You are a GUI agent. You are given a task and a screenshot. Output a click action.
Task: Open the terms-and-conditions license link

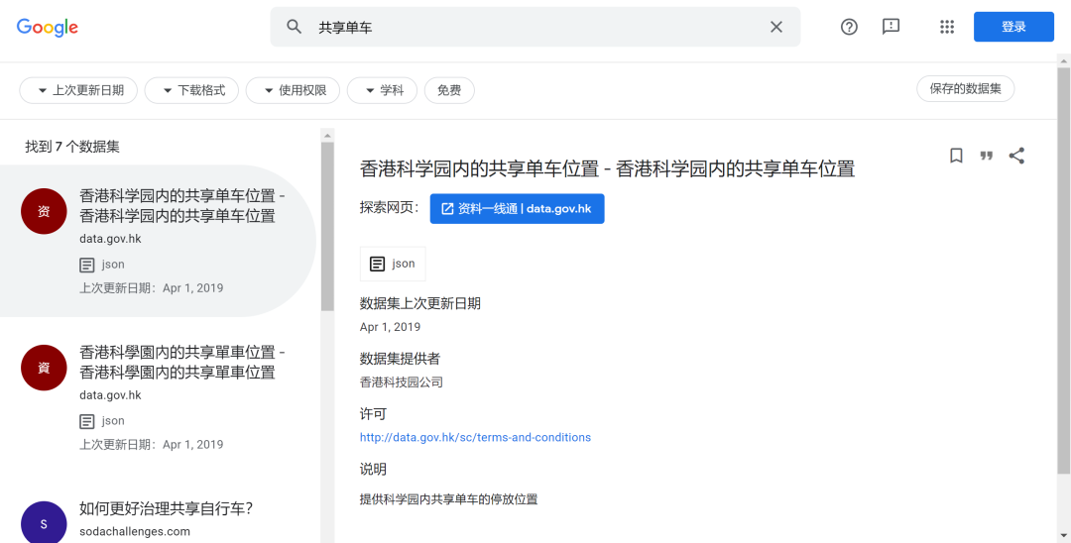[x=475, y=437]
